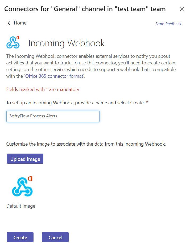Click the connector description paragraph

click(91, 66)
